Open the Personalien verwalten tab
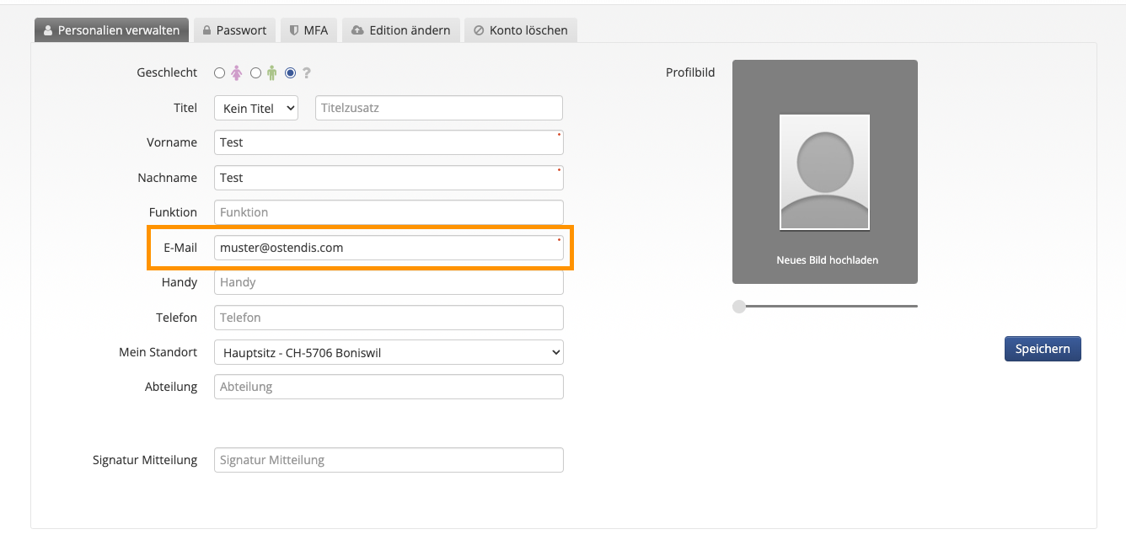Viewport: 1126px width, 556px height. (112, 30)
